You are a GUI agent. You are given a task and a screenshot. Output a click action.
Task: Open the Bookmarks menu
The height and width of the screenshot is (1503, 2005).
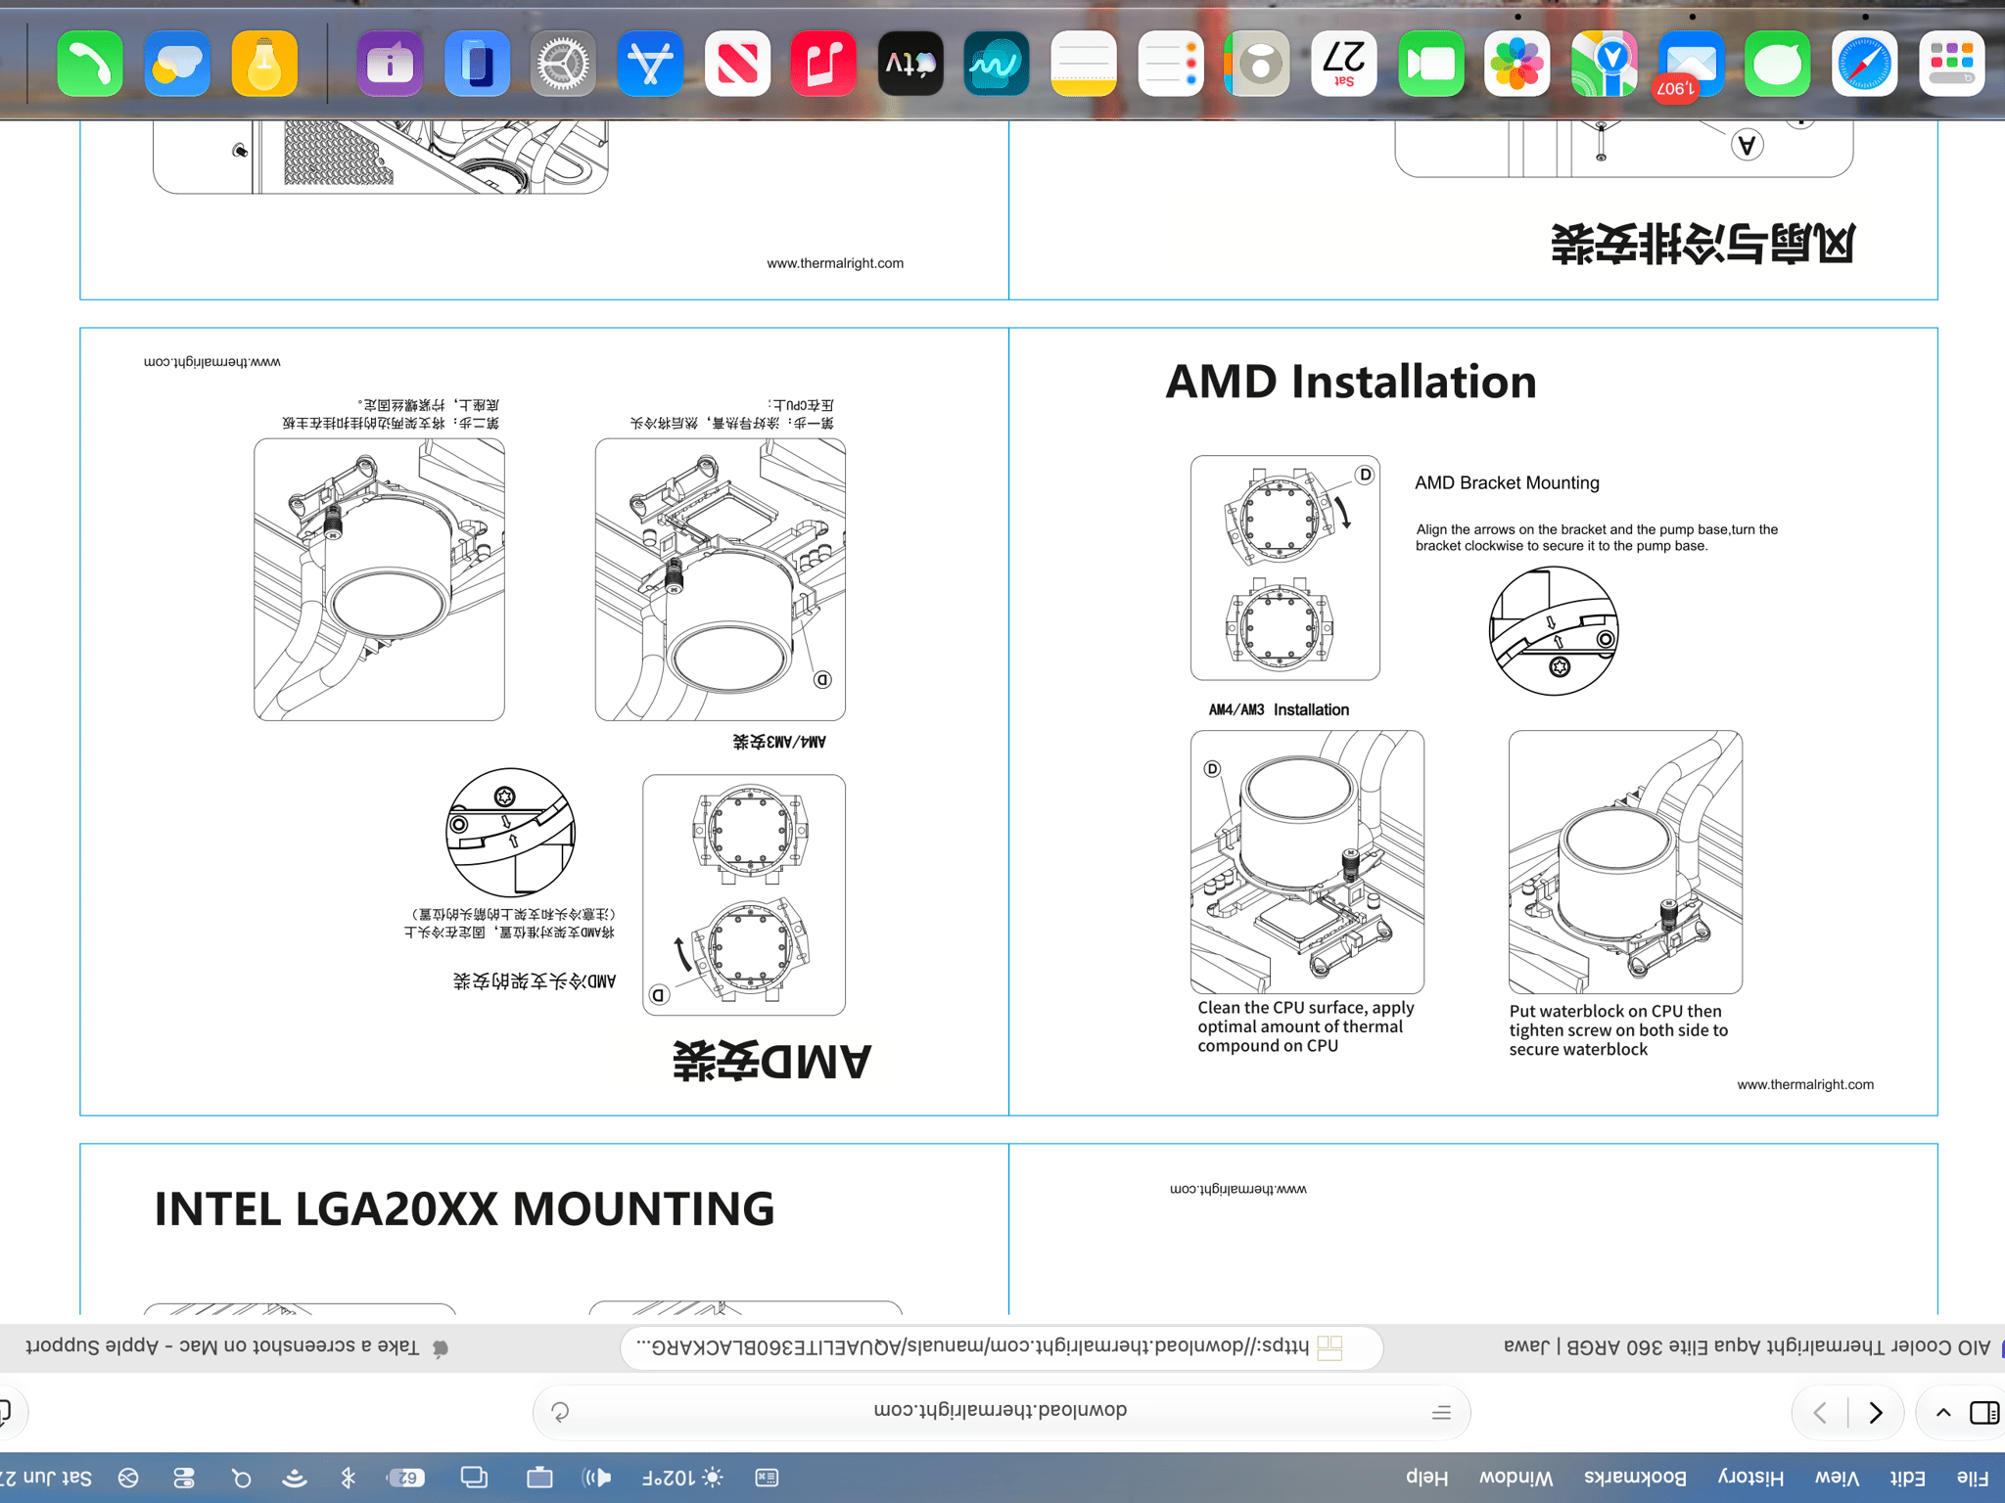pos(1635,1478)
